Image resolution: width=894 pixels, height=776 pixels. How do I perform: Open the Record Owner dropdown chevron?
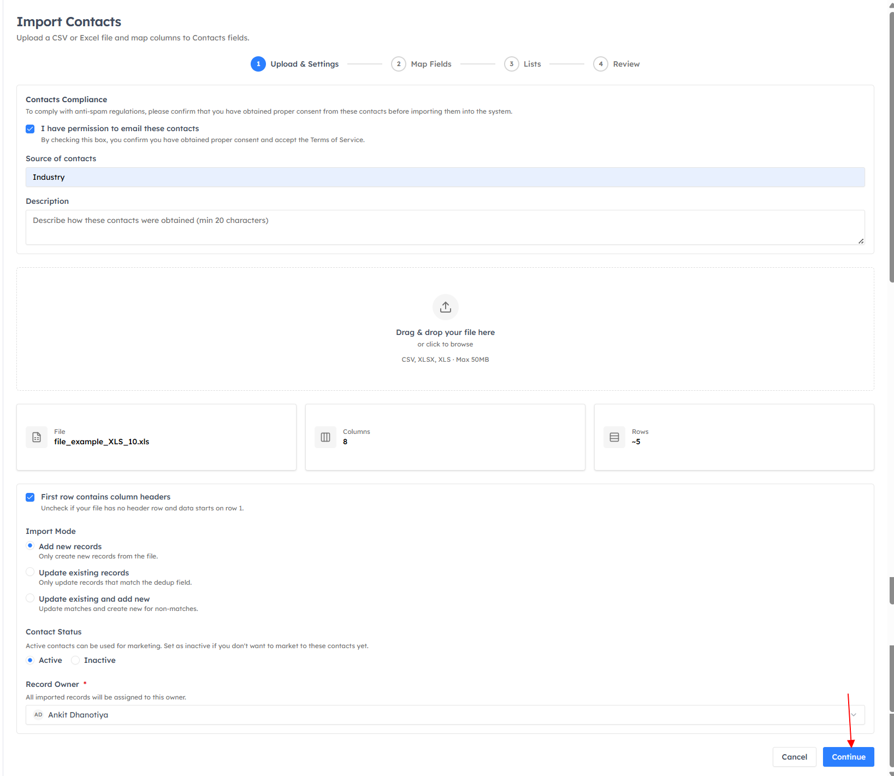pyautogui.click(x=854, y=715)
